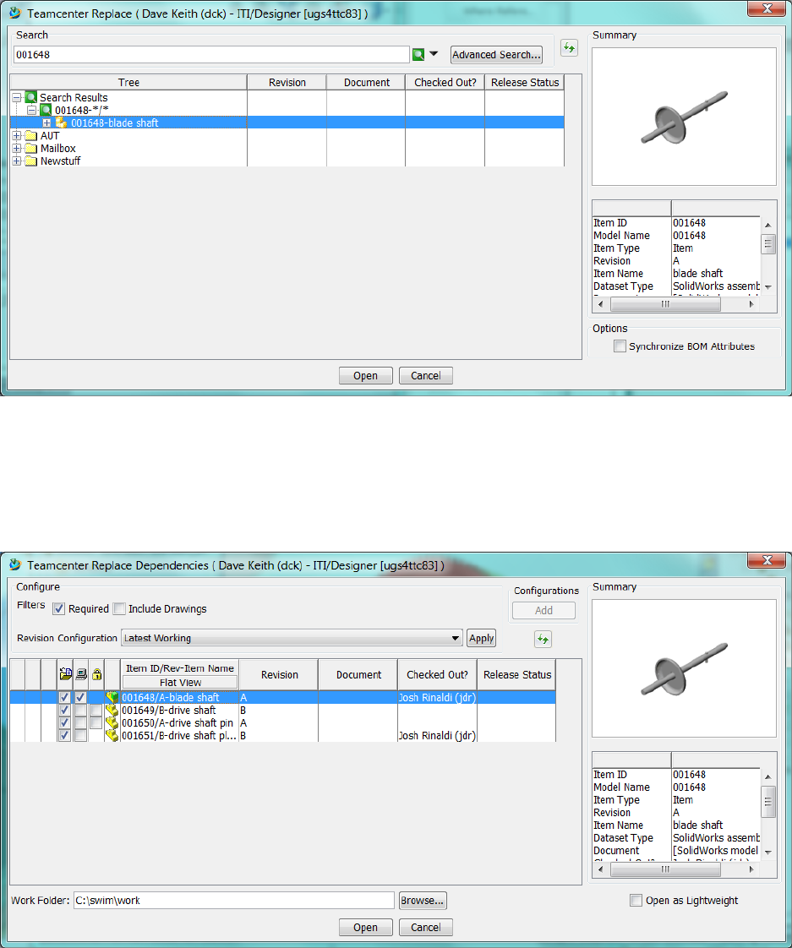
Task: Click the Search Results magnifier icon in tree
Action: click(x=31, y=97)
